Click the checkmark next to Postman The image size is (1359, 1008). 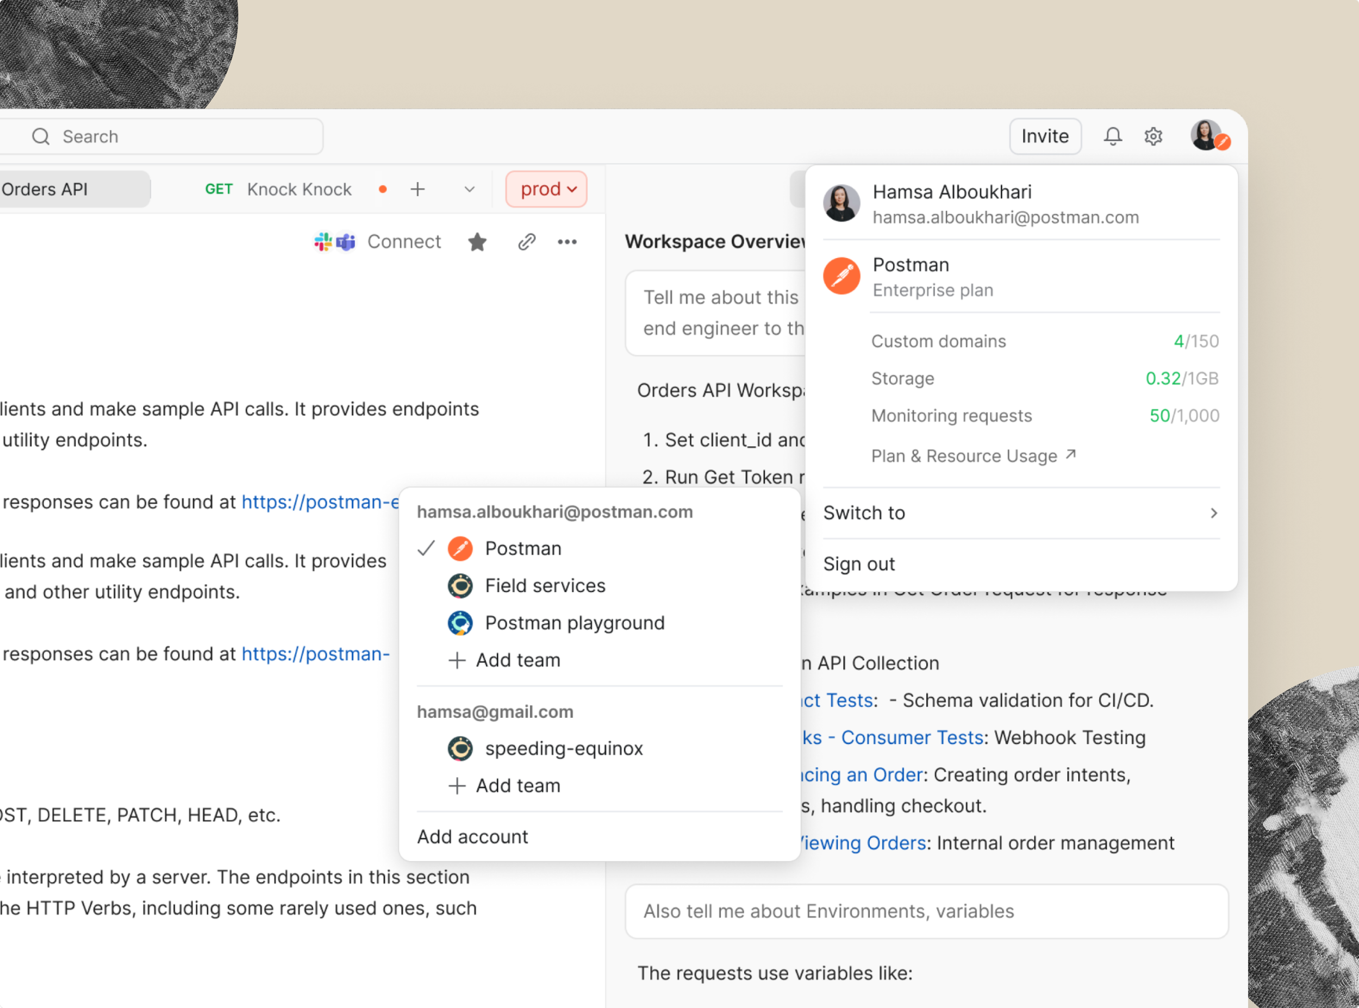[x=426, y=548]
